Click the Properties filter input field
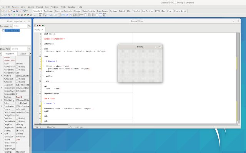This screenshot has width=246, height=153. click(x=19, y=49)
